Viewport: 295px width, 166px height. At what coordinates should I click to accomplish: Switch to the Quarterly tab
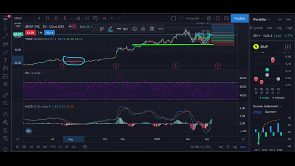(x=271, y=112)
